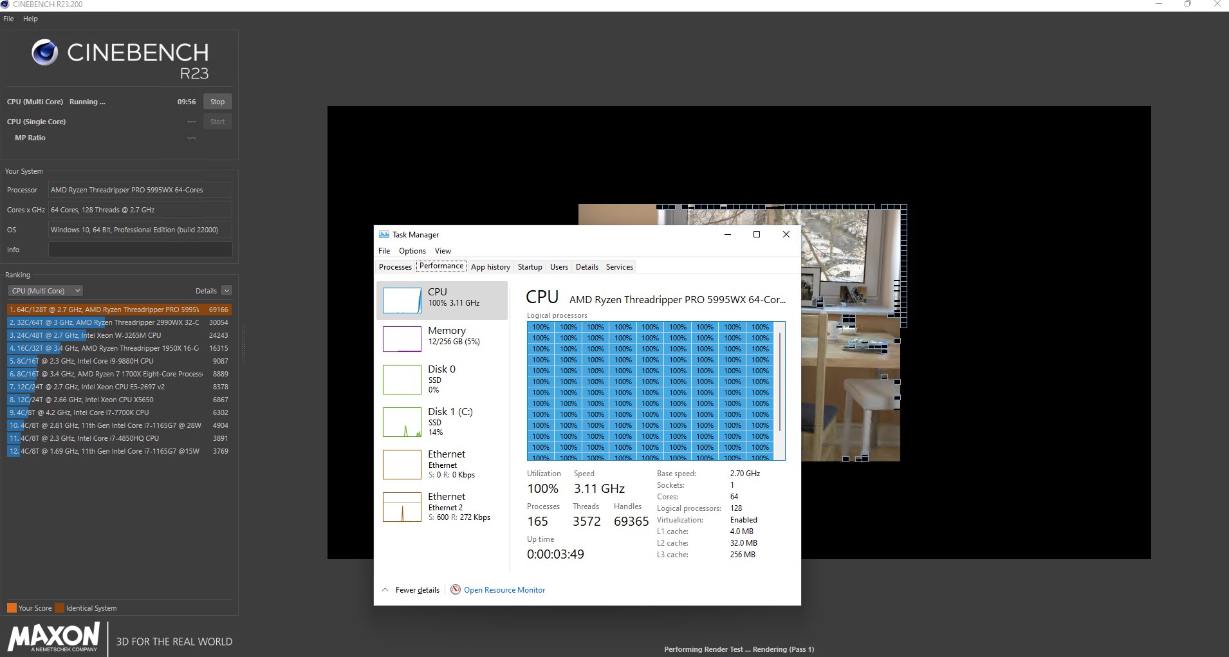The height and width of the screenshot is (657, 1229).
Task: Toggle the ranking Details arrow button
Action: click(x=226, y=291)
